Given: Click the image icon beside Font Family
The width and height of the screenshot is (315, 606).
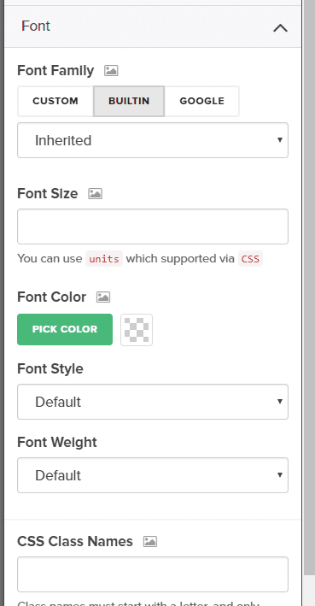Looking at the screenshot, I should pyautogui.click(x=111, y=70).
